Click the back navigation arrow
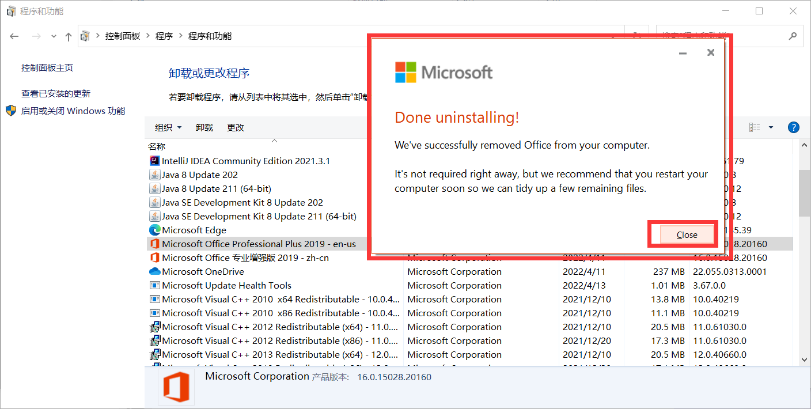The image size is (811, 409). [14, 36]
